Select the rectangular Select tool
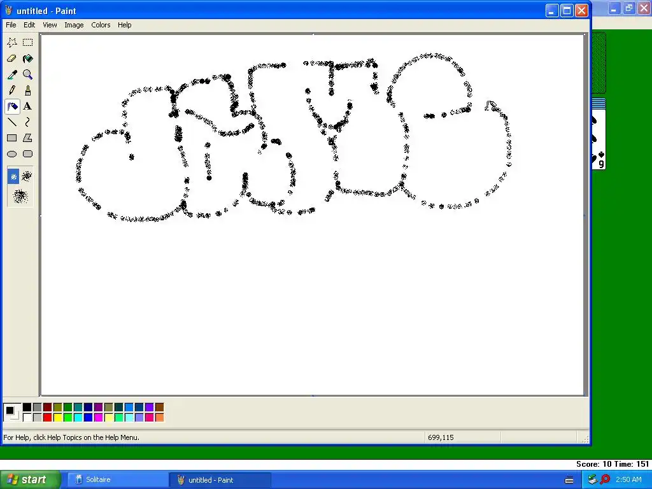 tap(27, 43)
